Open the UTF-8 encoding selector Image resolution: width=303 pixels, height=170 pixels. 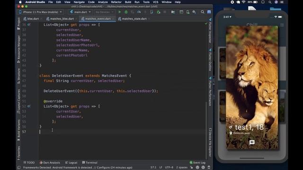click(169, 168)
